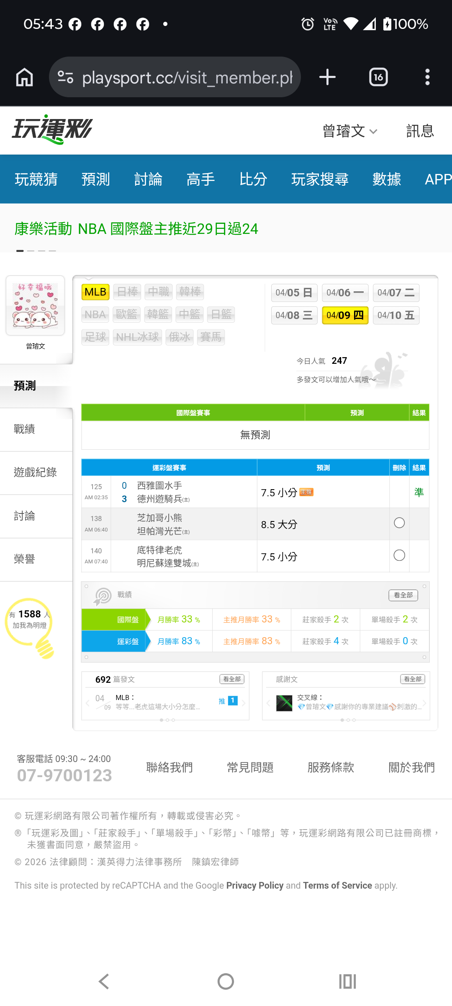This screenshot has height=1006, width=452.
Task: Open the 聯絡我們 footer link
Action: click(169, 767)
